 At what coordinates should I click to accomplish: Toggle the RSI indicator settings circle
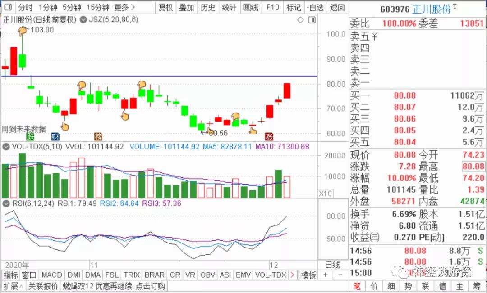(6, 204)
